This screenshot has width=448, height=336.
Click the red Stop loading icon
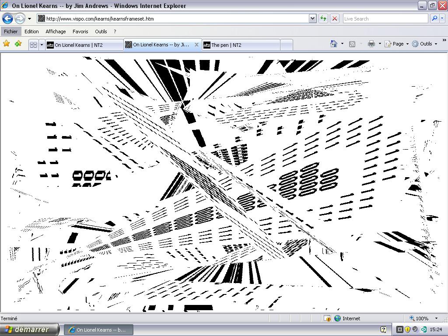[335, 18]
